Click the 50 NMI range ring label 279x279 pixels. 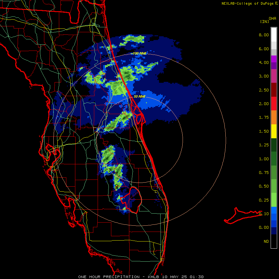pyautogui.click(x=139, y=96)
